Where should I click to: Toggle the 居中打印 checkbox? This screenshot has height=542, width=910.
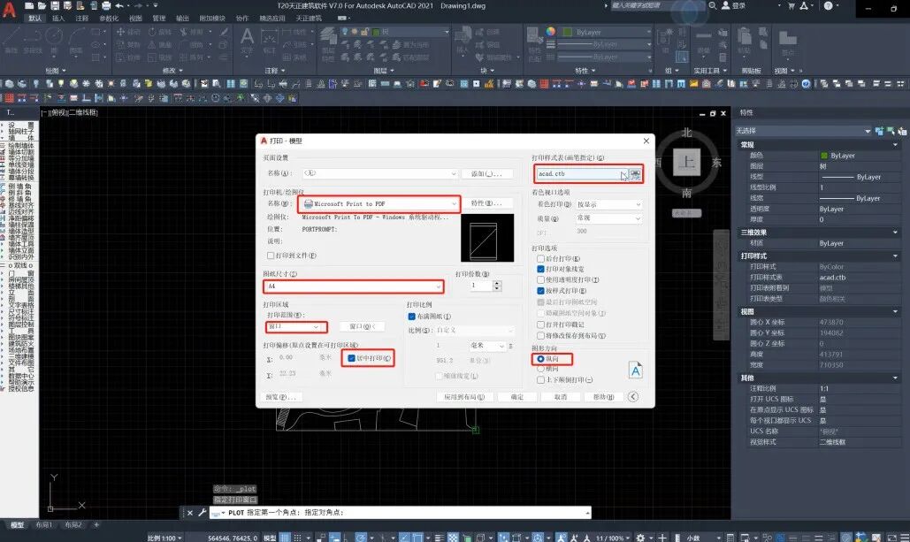click(x=351, y=358)
